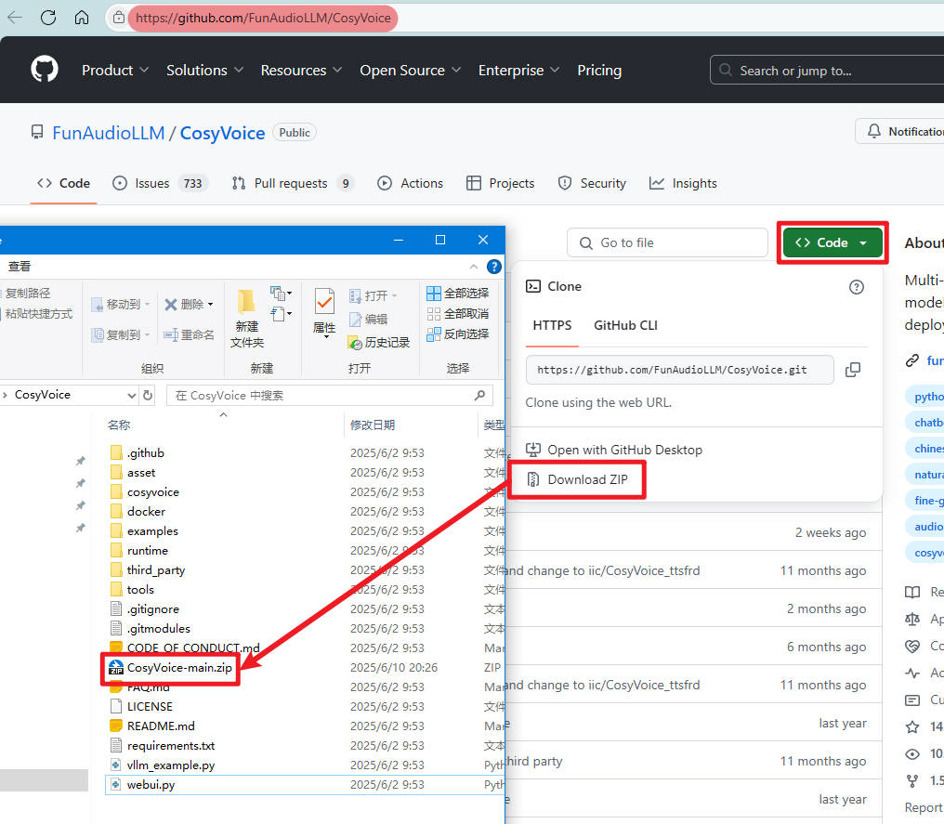Image resolution: width=944 pixels, height=824 pixels.
Task: Open the View (查看) ribbon tab
Action: (x=20, y=267)
